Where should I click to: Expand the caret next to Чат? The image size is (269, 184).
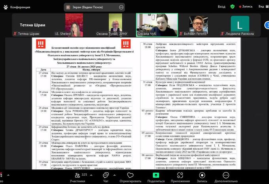click(x=115, y=173)
